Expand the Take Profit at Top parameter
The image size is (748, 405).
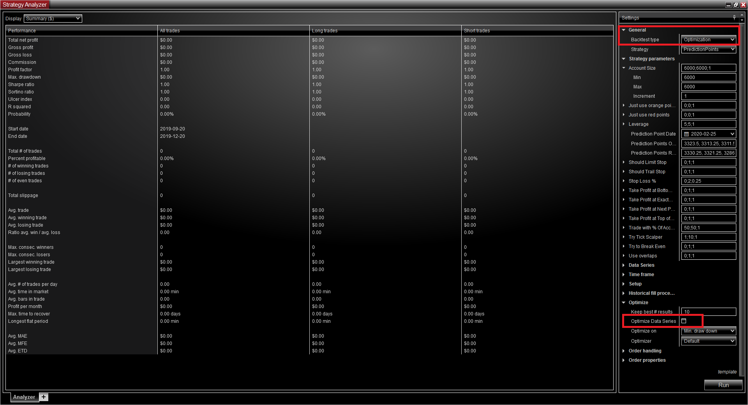point(624,218)
